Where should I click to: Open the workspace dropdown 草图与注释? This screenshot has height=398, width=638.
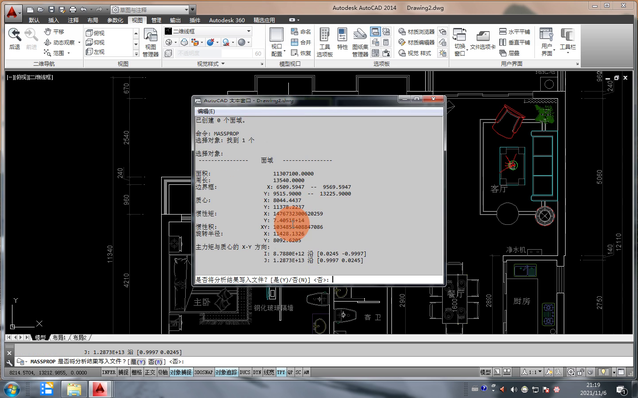(x=151, y=9)
